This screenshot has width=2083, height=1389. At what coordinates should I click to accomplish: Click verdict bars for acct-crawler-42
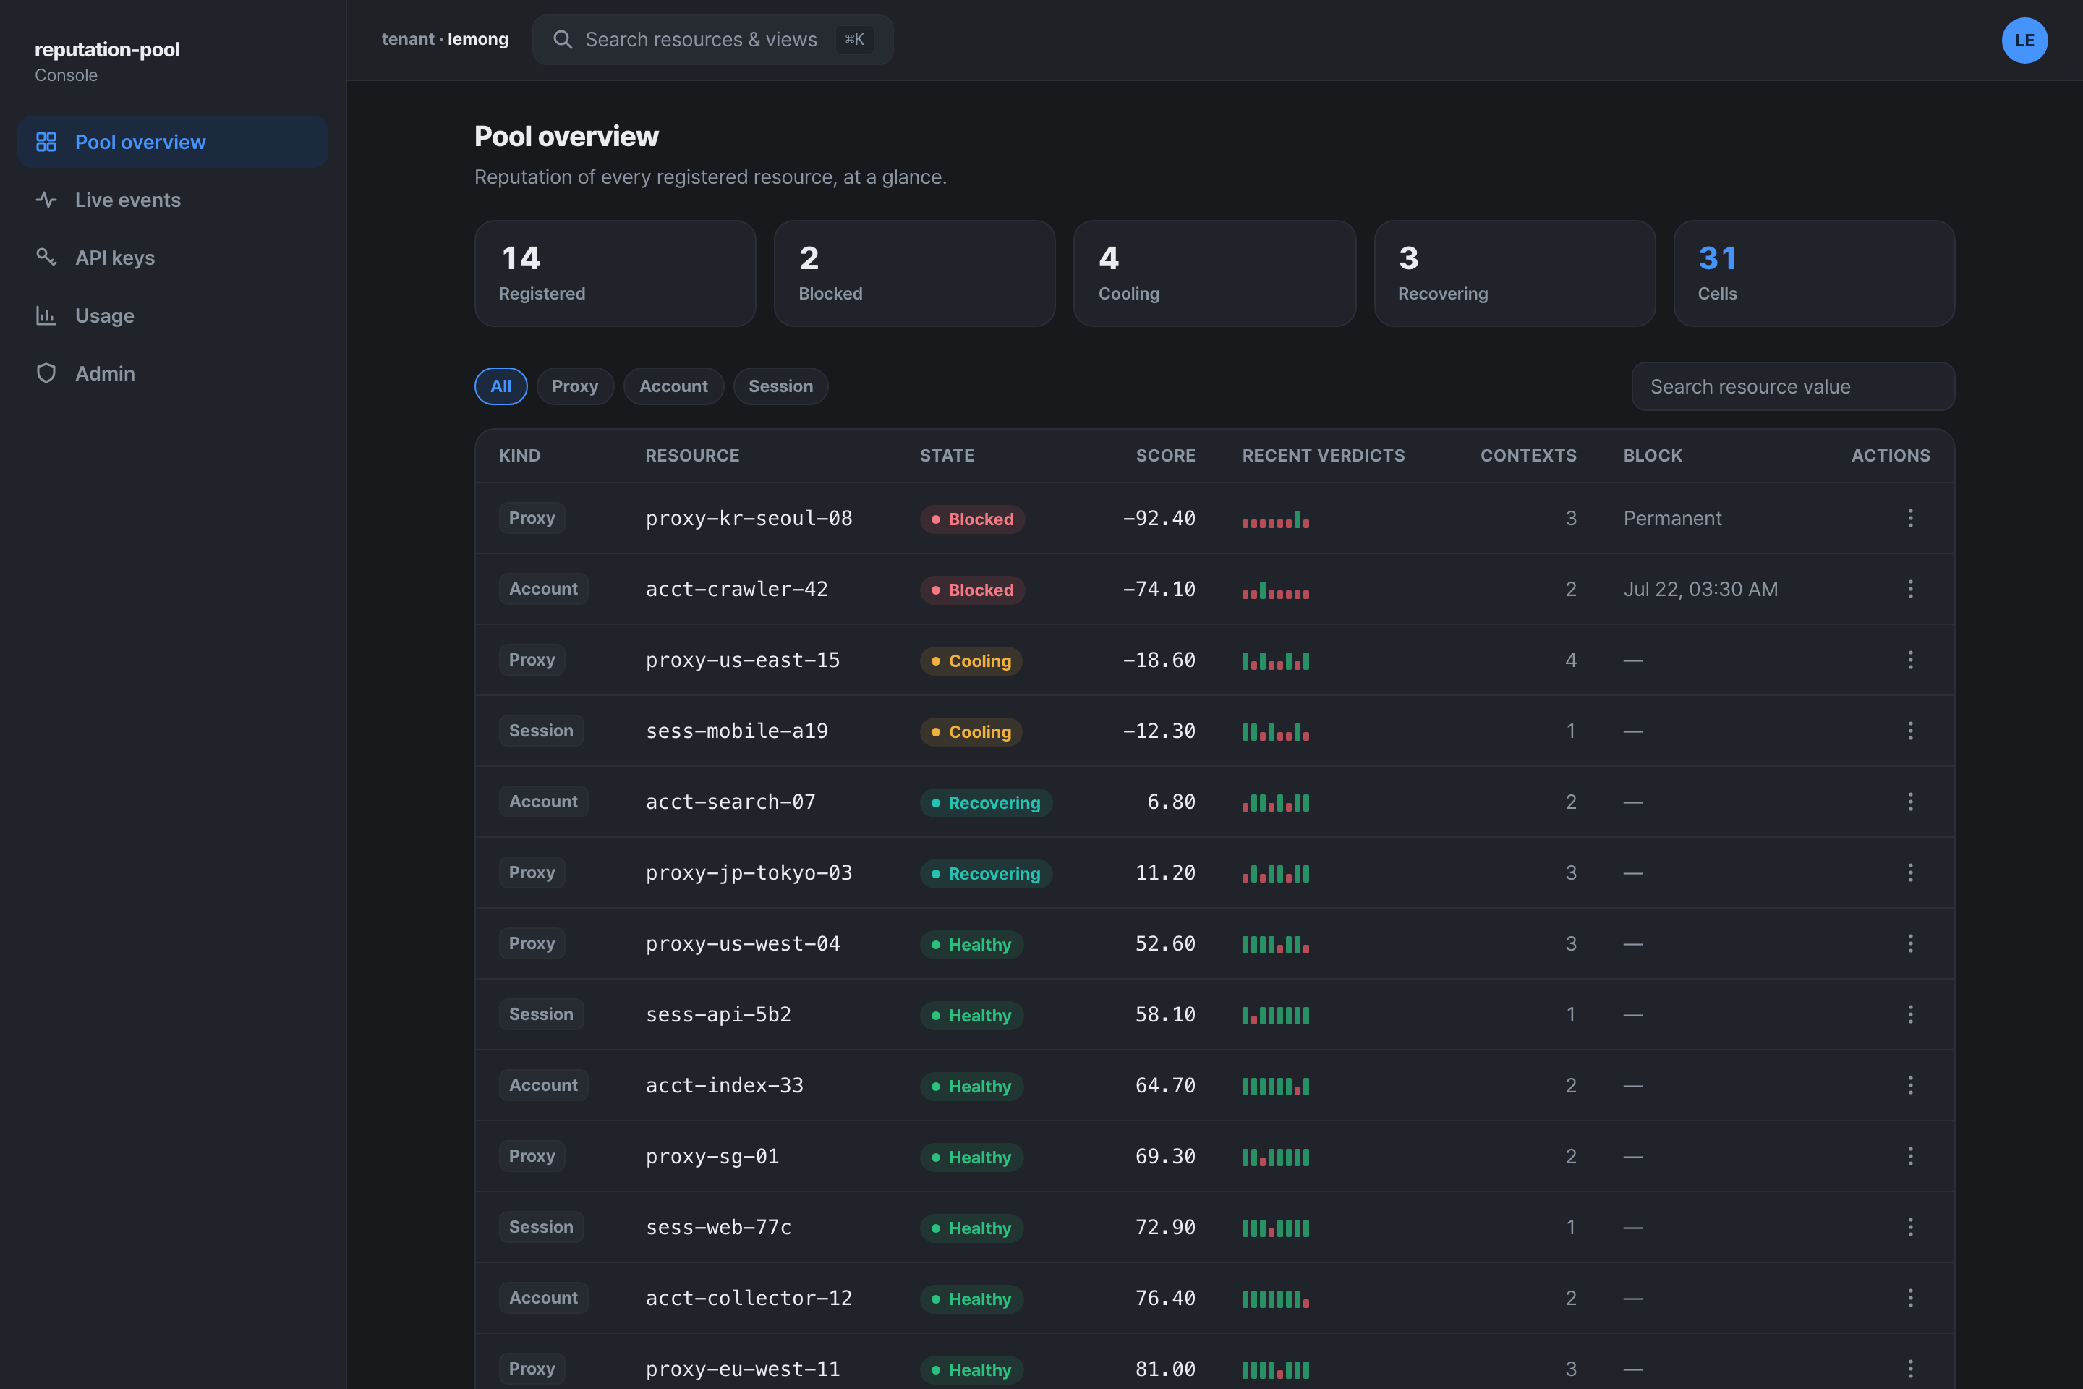coord(1274,590)
